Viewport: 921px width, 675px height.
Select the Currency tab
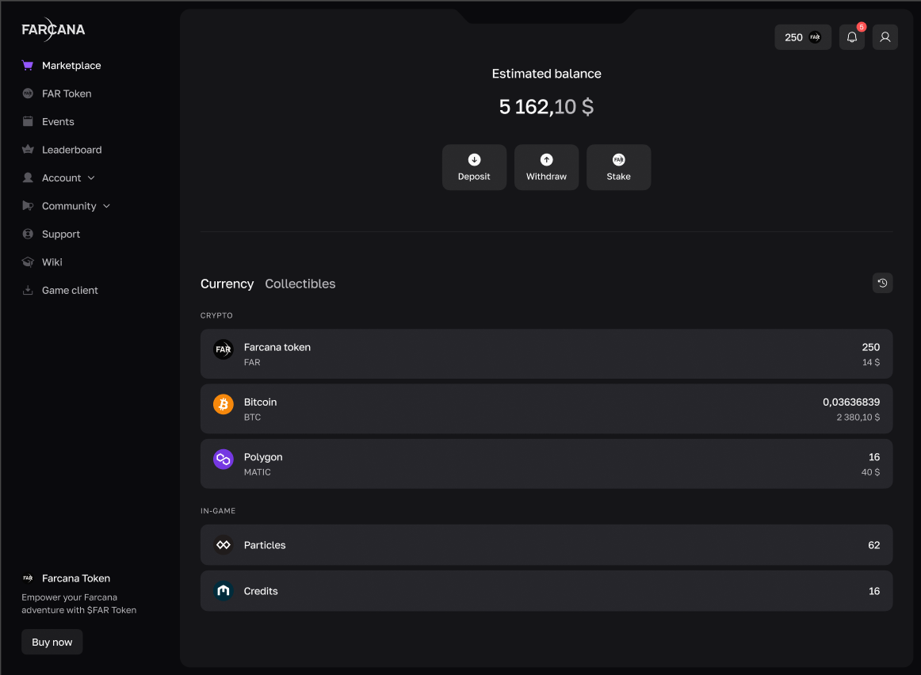227,284
